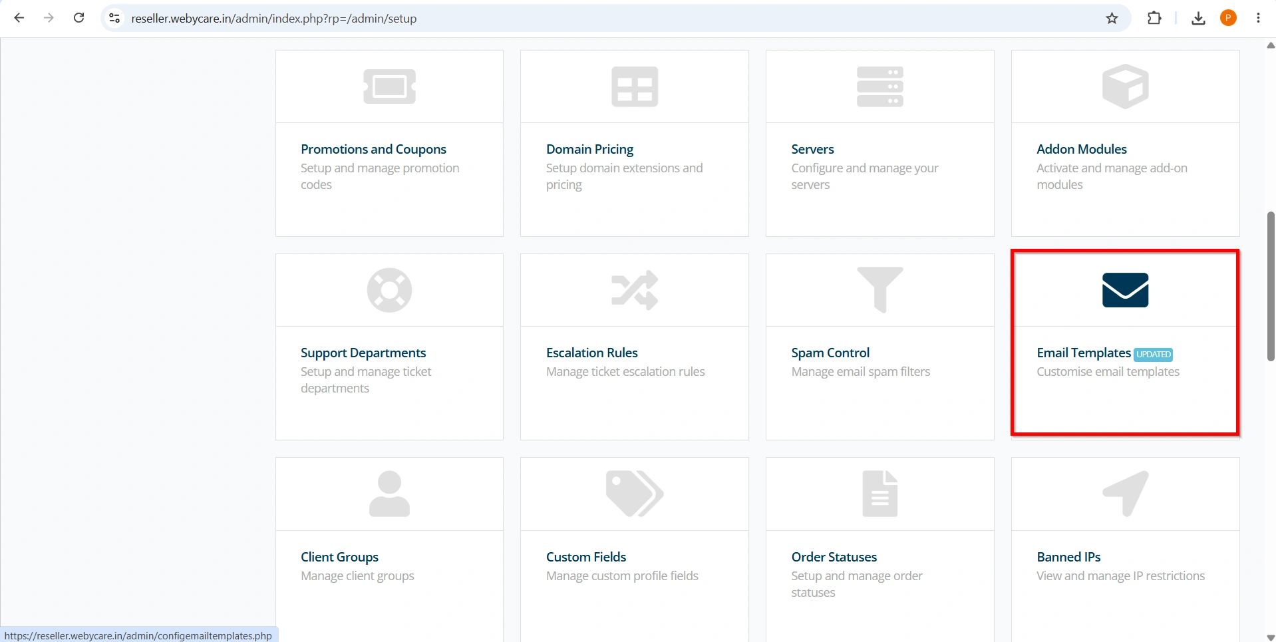1276x642 pixels.
Task: Click the Client Groups person icon
Action: [389, 494]
